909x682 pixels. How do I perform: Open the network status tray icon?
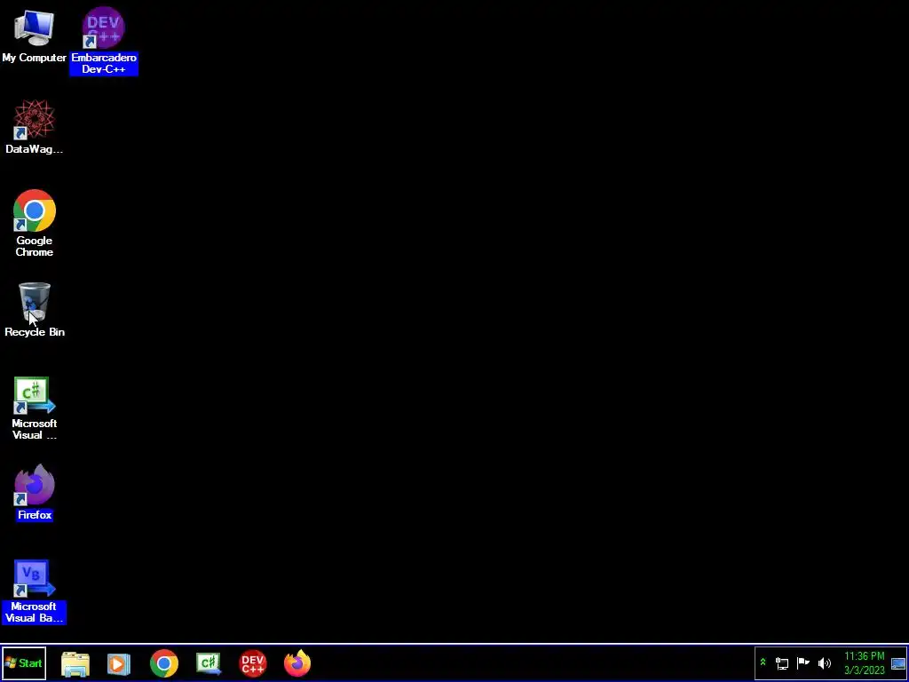click(x=782, y=662)
